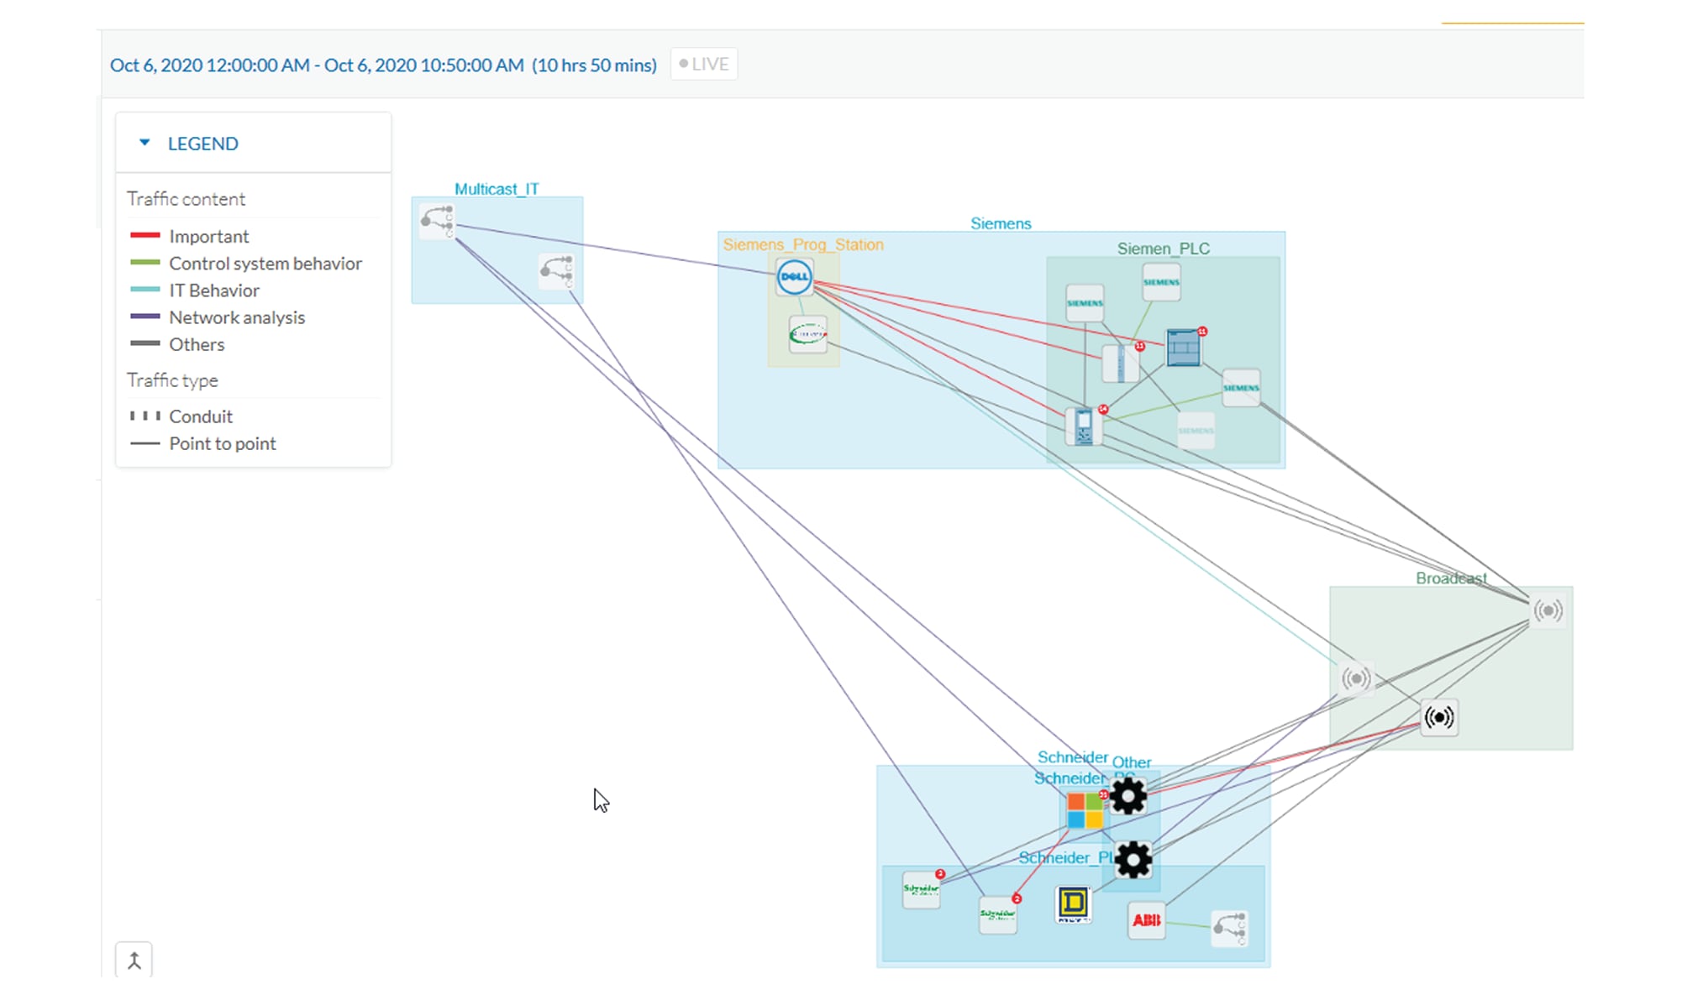Click the LEGEND header title
Screen dimensions: 1682x1000
[203, 144]
